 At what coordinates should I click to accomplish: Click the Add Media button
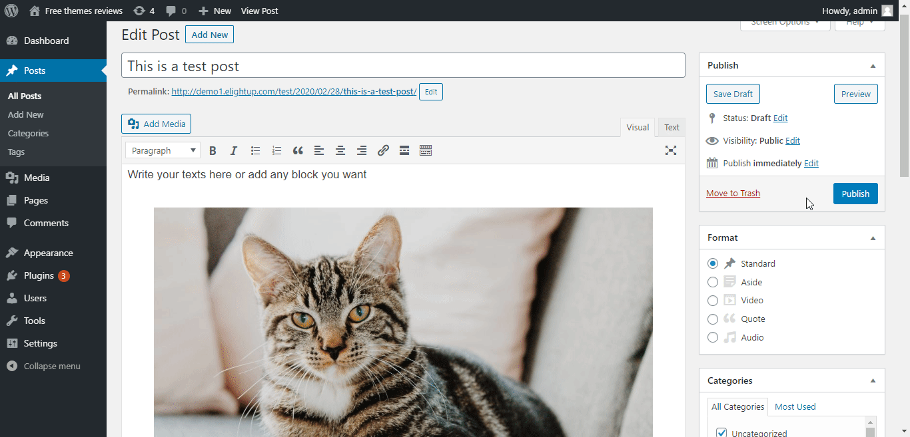(x=157, y=124)
